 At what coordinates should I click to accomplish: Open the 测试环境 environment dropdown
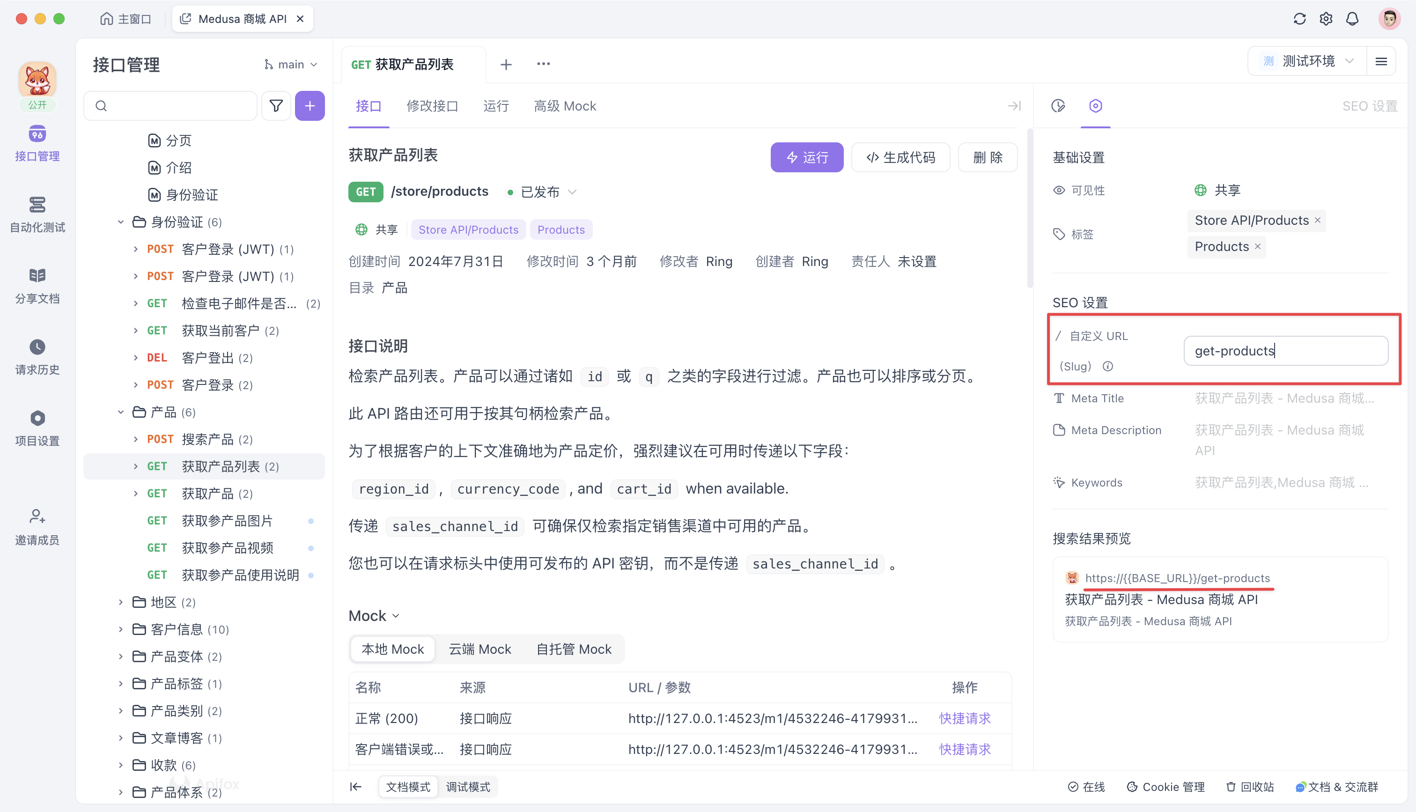tap(1307, 61)
